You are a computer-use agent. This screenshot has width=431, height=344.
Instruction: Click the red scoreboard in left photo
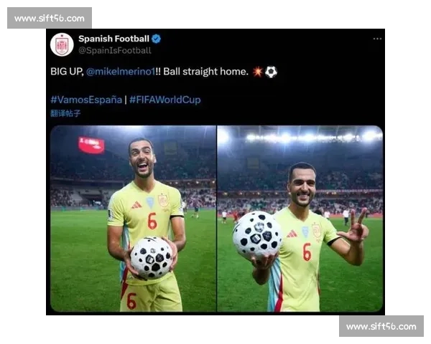[x=91, y=145]
